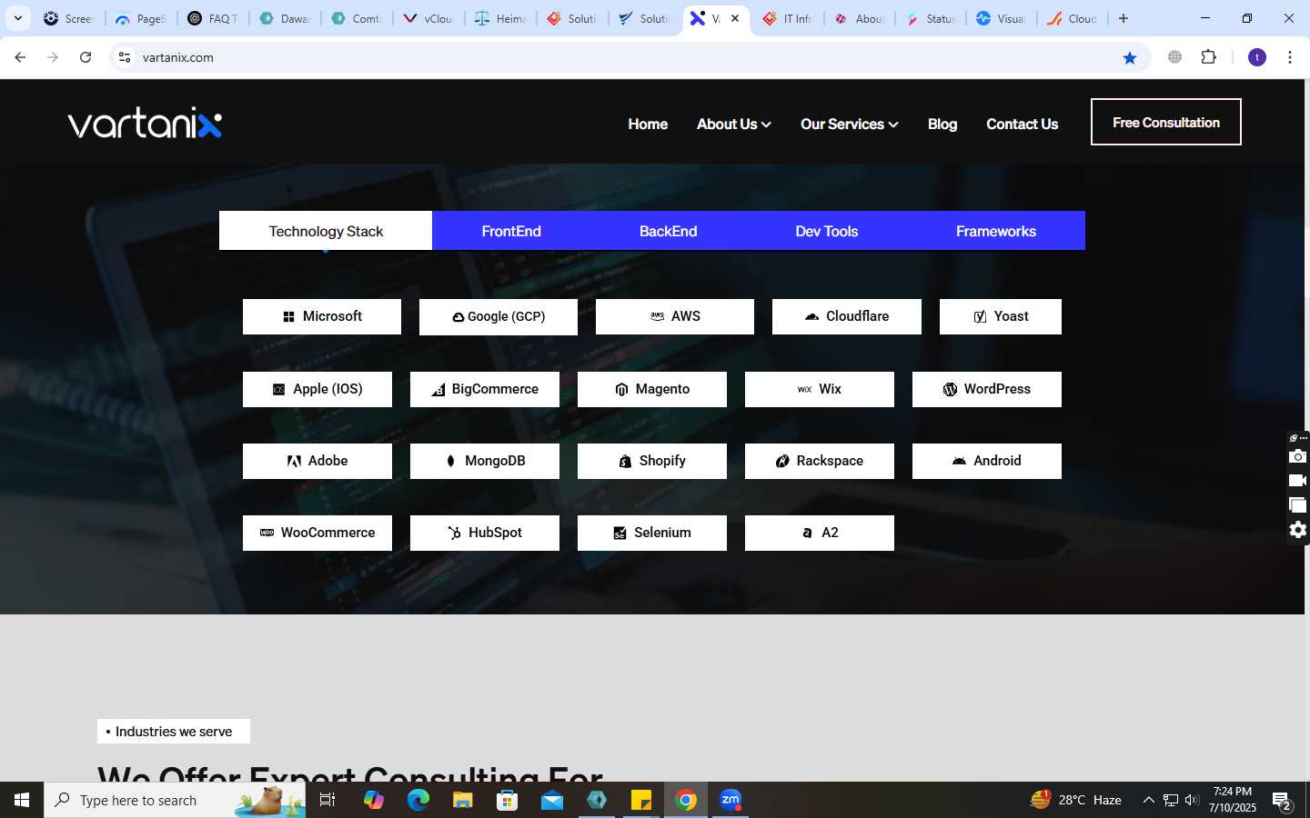
Task: Close the active vartanix tab
Action: tap(735, 18)
